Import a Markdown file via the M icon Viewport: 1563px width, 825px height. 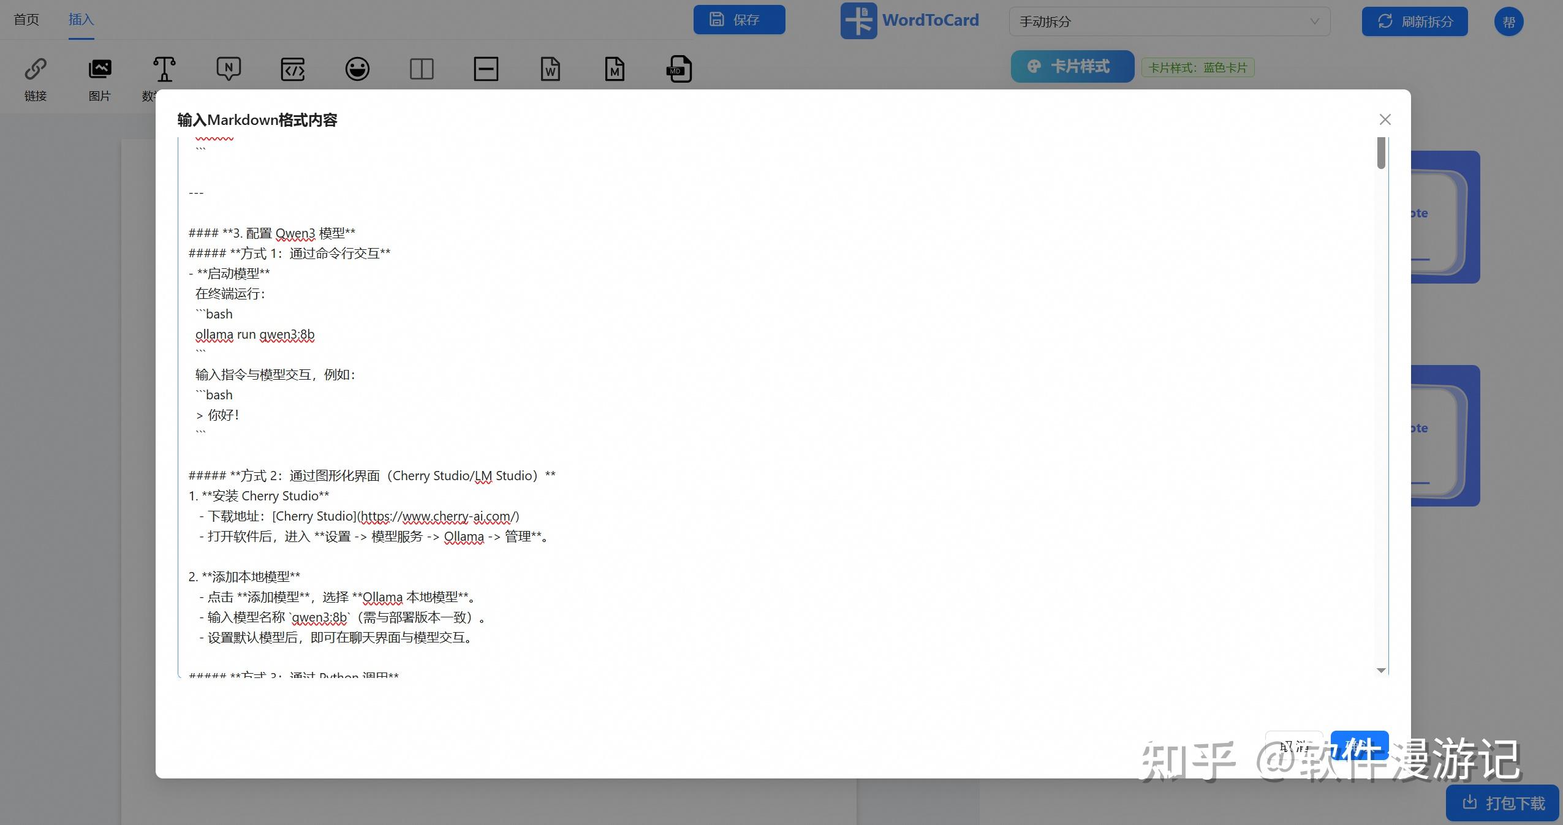(614, 69)
